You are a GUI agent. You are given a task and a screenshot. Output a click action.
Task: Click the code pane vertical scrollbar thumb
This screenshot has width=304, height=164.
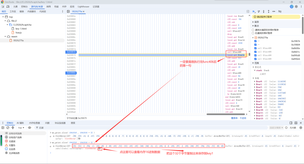point(249,55)
